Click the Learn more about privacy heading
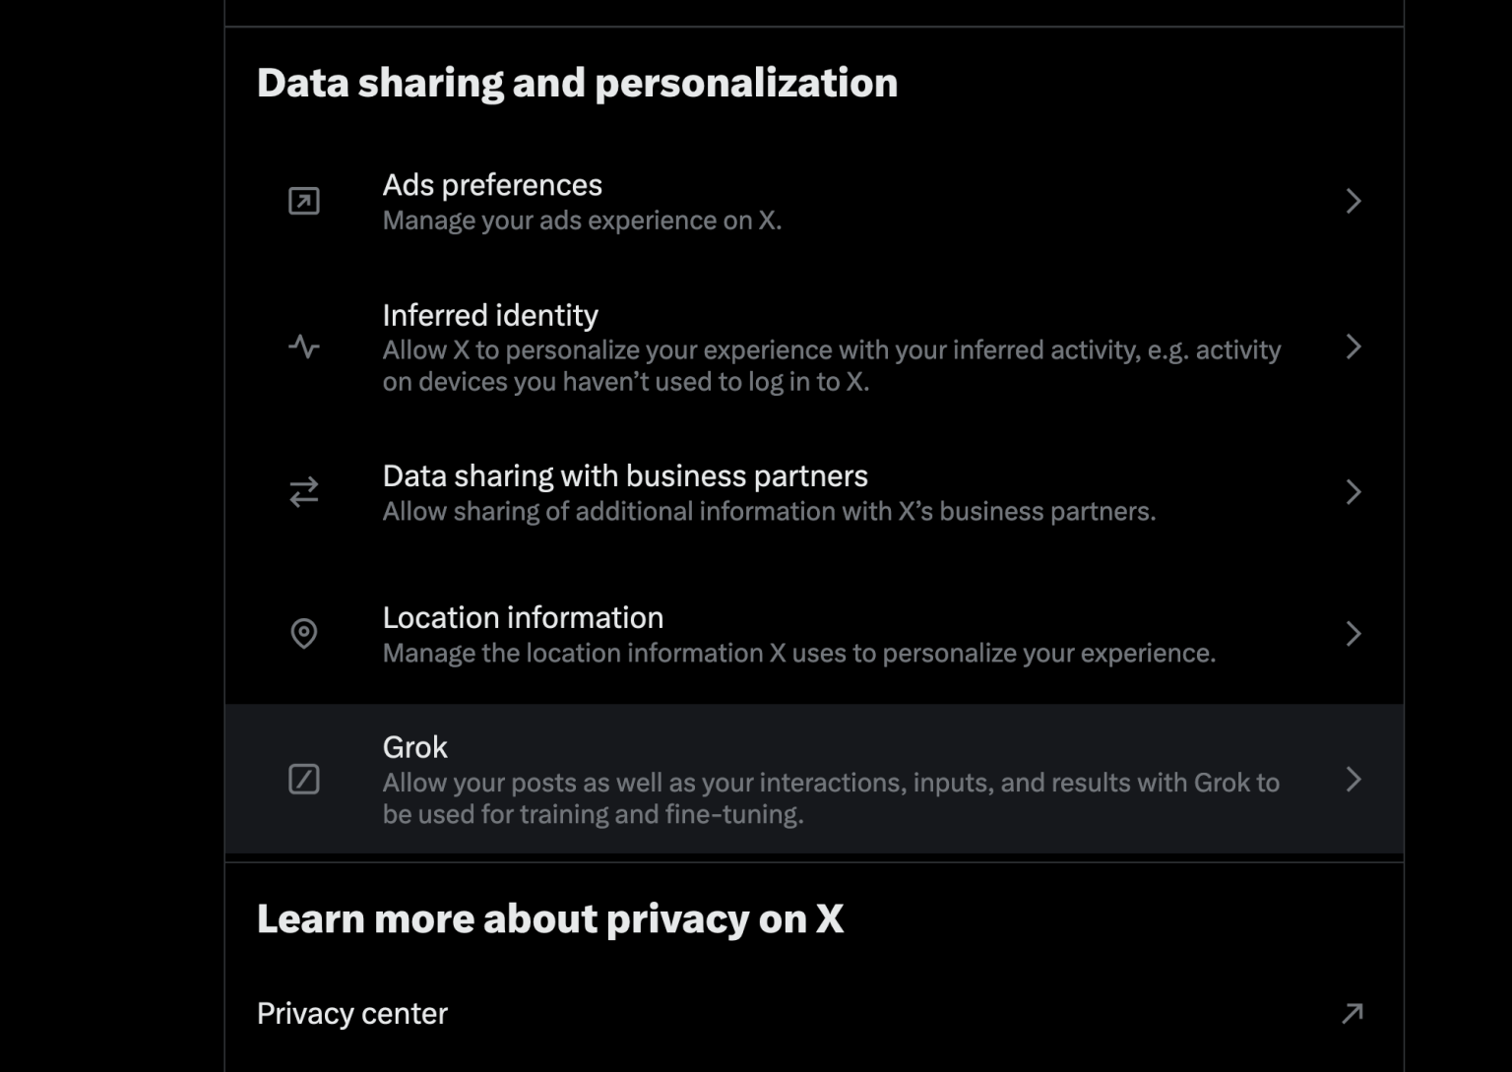This screenshot has width=1512, height=1072. pos(550,918)
